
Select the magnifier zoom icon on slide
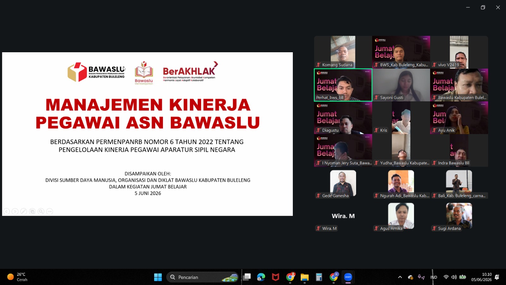tap(41, 212)
